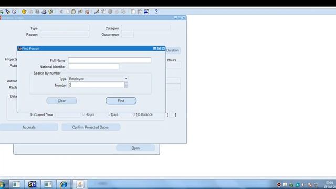Viewport: 336px width, 189px height.
Task: Click the Cut toolbar icon
Action: pyautogui.click(x=61, y=12)
